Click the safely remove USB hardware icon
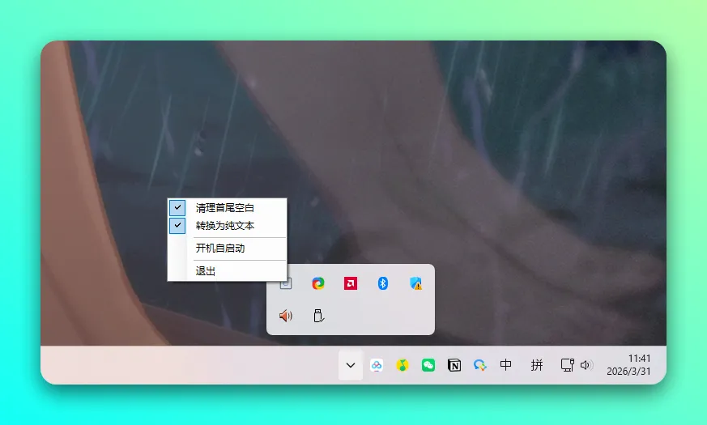Image resolution: width=707 pixels, height=425 pixels. tap(318, 316)
